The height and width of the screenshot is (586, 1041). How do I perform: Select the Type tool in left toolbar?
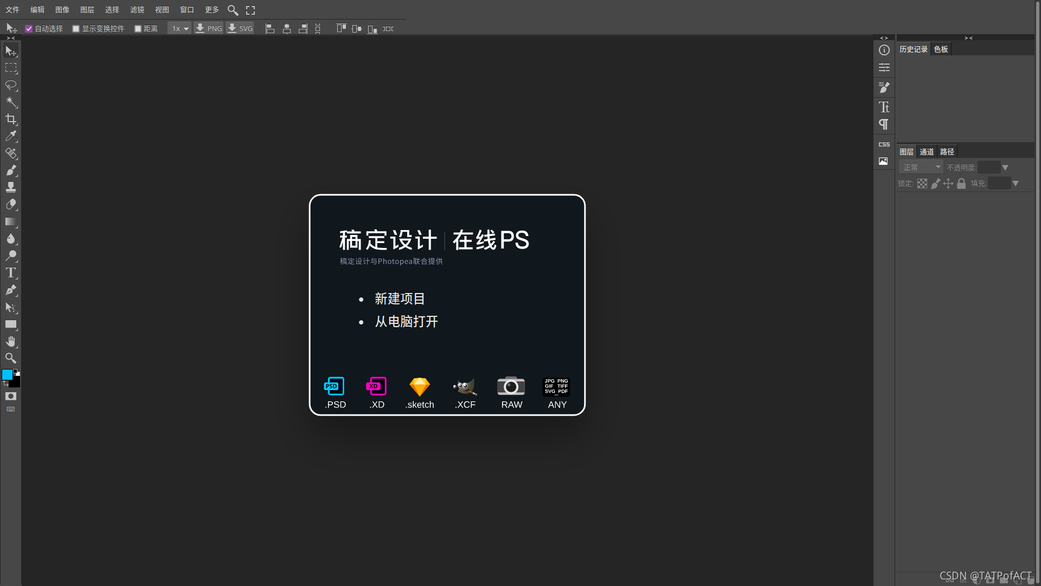pyautogui.click(x=11, y=273)
